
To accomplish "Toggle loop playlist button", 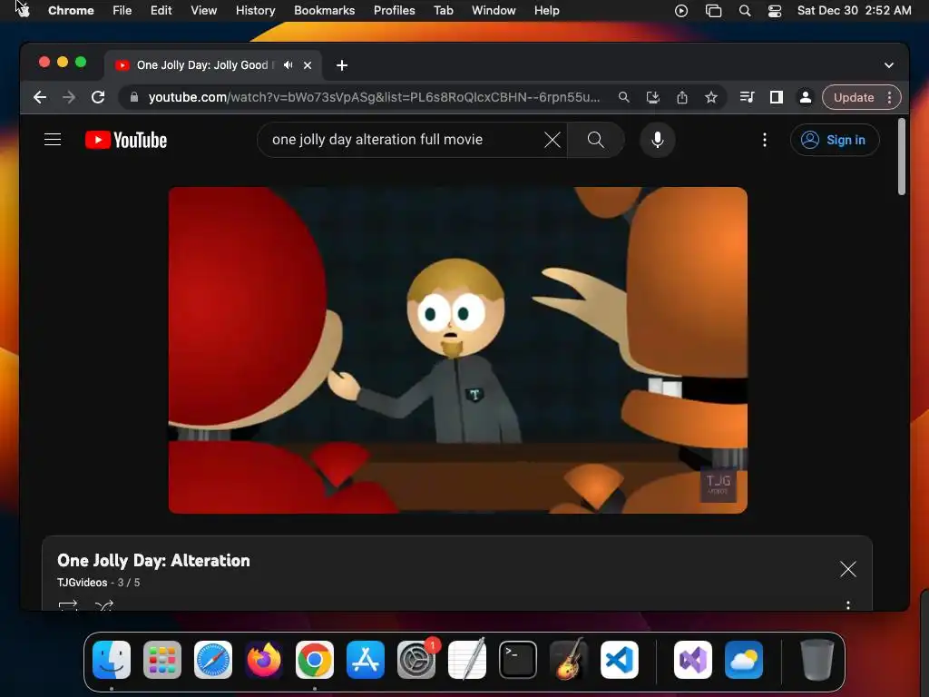I will click(68, 605).
